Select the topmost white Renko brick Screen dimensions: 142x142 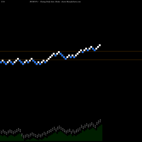pos(100,45)
